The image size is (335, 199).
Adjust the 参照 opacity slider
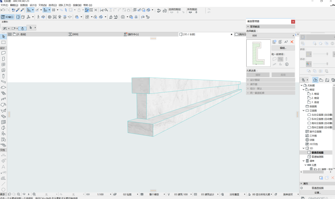[x=320, y=54]
